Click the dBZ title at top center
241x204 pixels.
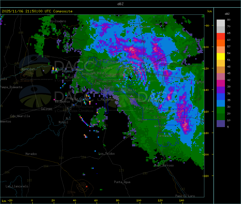coord(120,4)
